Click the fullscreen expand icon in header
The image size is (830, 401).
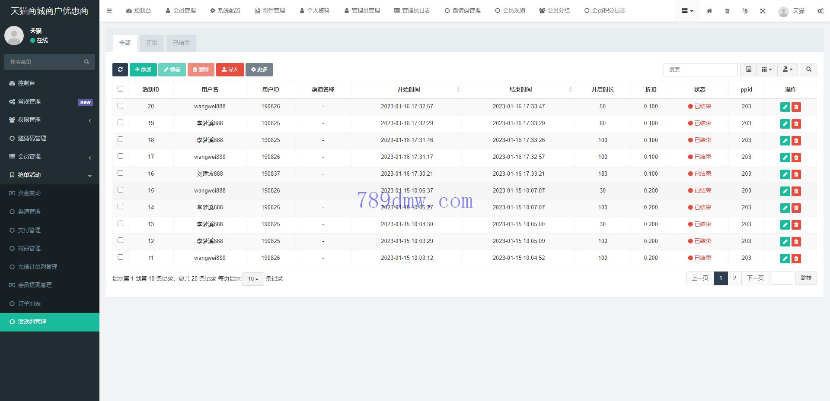point(763,11)
